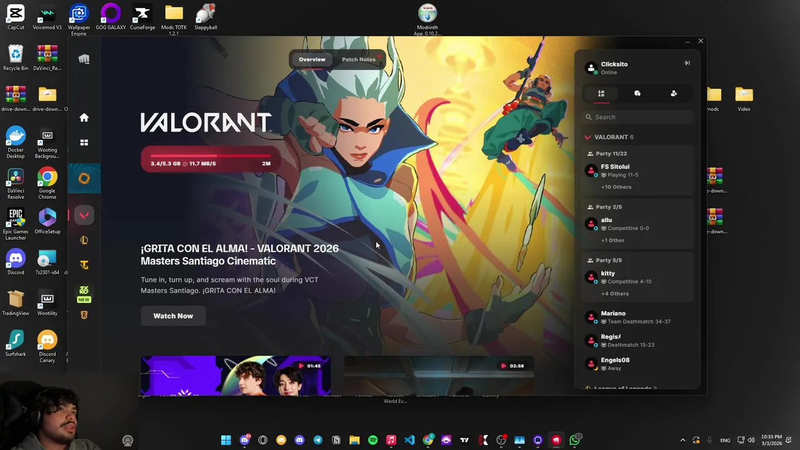Image resolution: width=800 pixels, height=450 pixels.
Task: Expand the +1 Other party list
Action: [x=612, y=240]
